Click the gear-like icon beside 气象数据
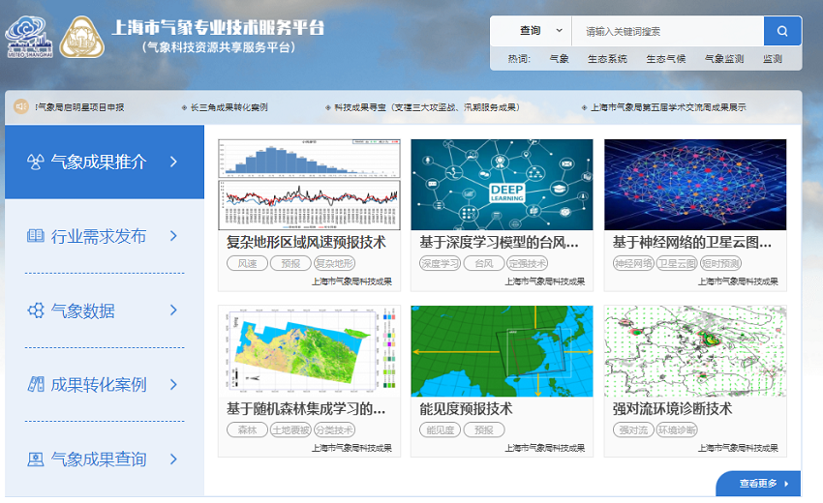Image resolution: width=823 pixels, height=503 pixels. (x=35, y=310)
